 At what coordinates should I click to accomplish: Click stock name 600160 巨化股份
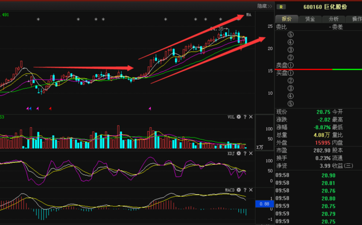tap(325, 7)
